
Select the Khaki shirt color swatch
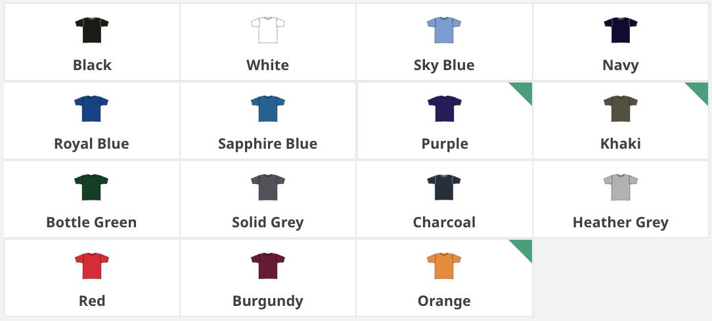coord(621,109)
